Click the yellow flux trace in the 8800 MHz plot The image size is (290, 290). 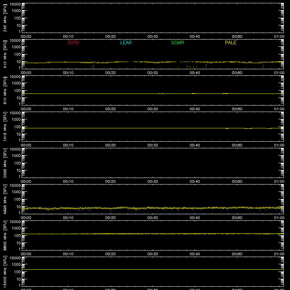click(153, 234)
